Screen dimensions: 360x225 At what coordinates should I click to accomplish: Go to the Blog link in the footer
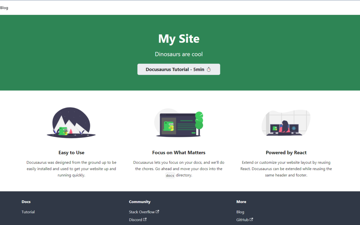(240, 212)
